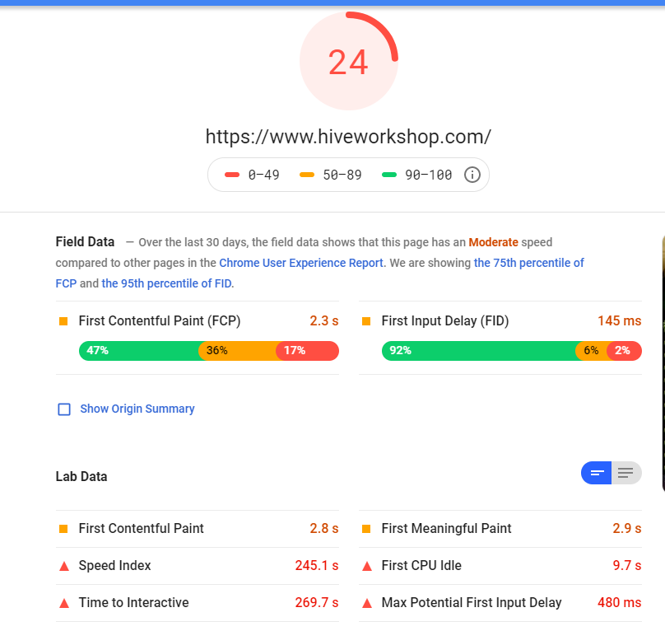Click the orange square beside First Meaningful Paint
Viewport: 665px width, 631px height.
coord(366,529)
